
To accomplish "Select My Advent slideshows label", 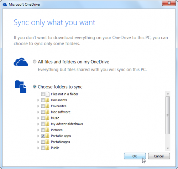I will coord(67,124).
